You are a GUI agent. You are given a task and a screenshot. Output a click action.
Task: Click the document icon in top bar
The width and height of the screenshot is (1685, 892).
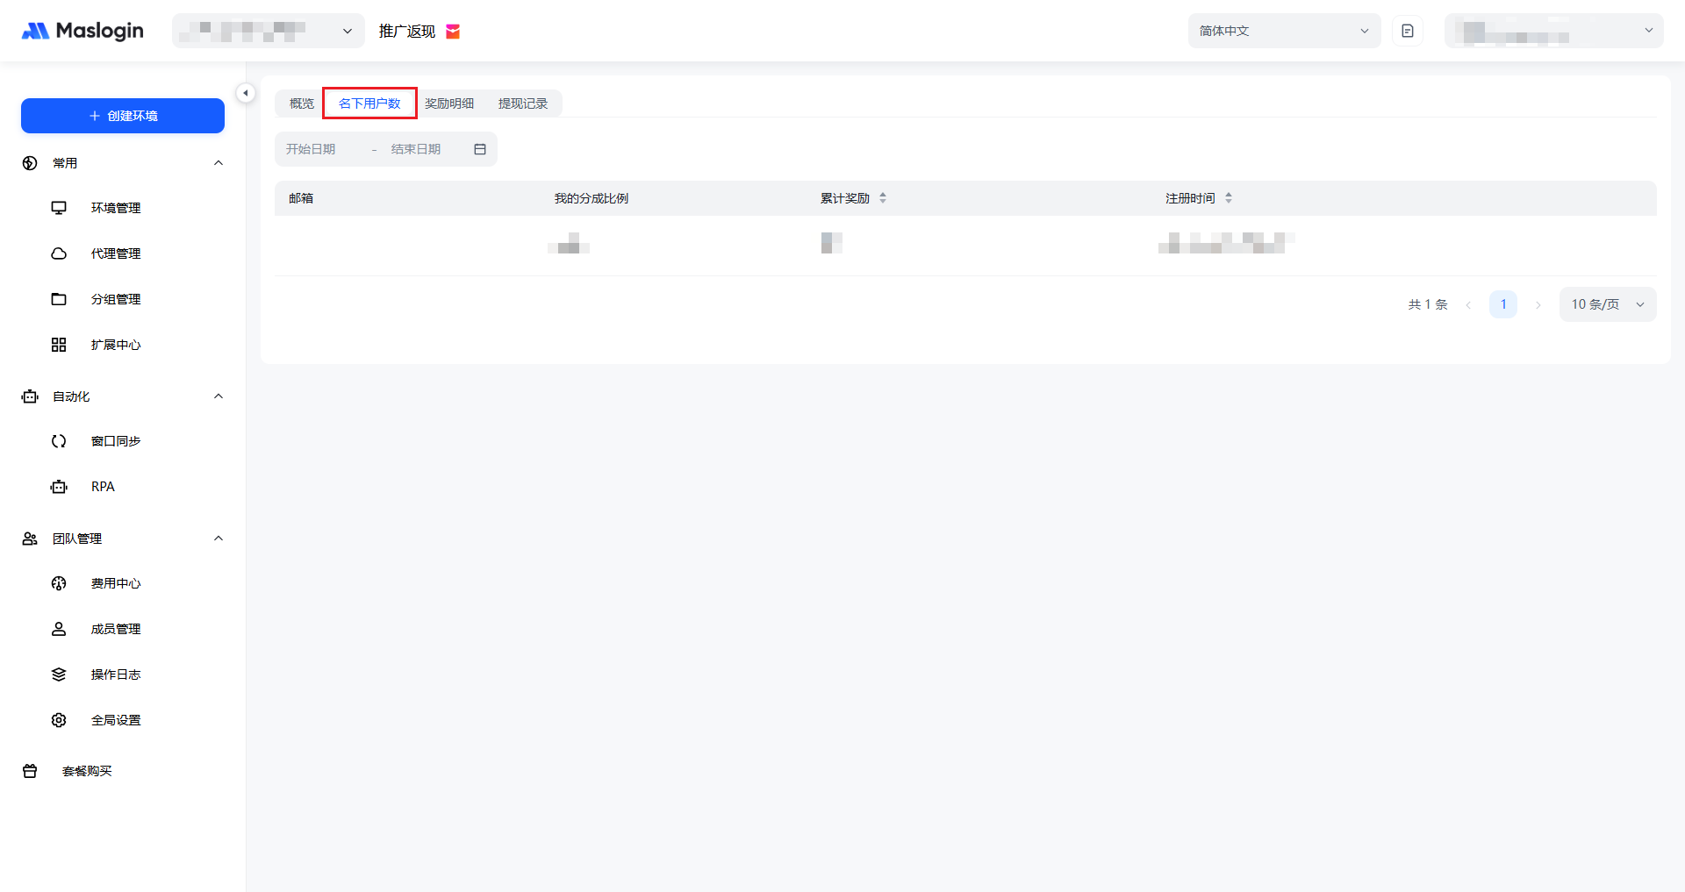click(1407, 31)
